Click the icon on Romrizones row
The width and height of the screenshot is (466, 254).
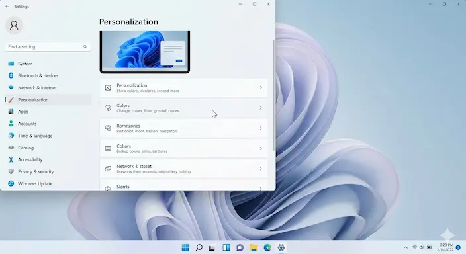[108, 128]
